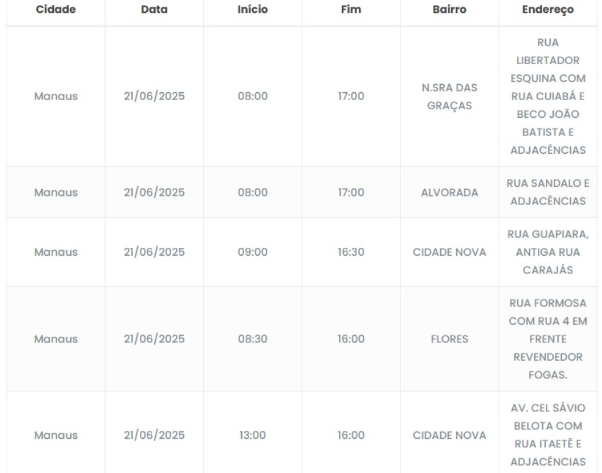Click the 09:00 start time cell
Image resolution: width=602 pixels, height=473 pixels.
pyautogui.click(x=253, y=252)
